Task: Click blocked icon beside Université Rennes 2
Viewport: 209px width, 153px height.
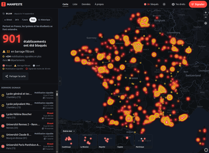Action: (x=3, y=126)
